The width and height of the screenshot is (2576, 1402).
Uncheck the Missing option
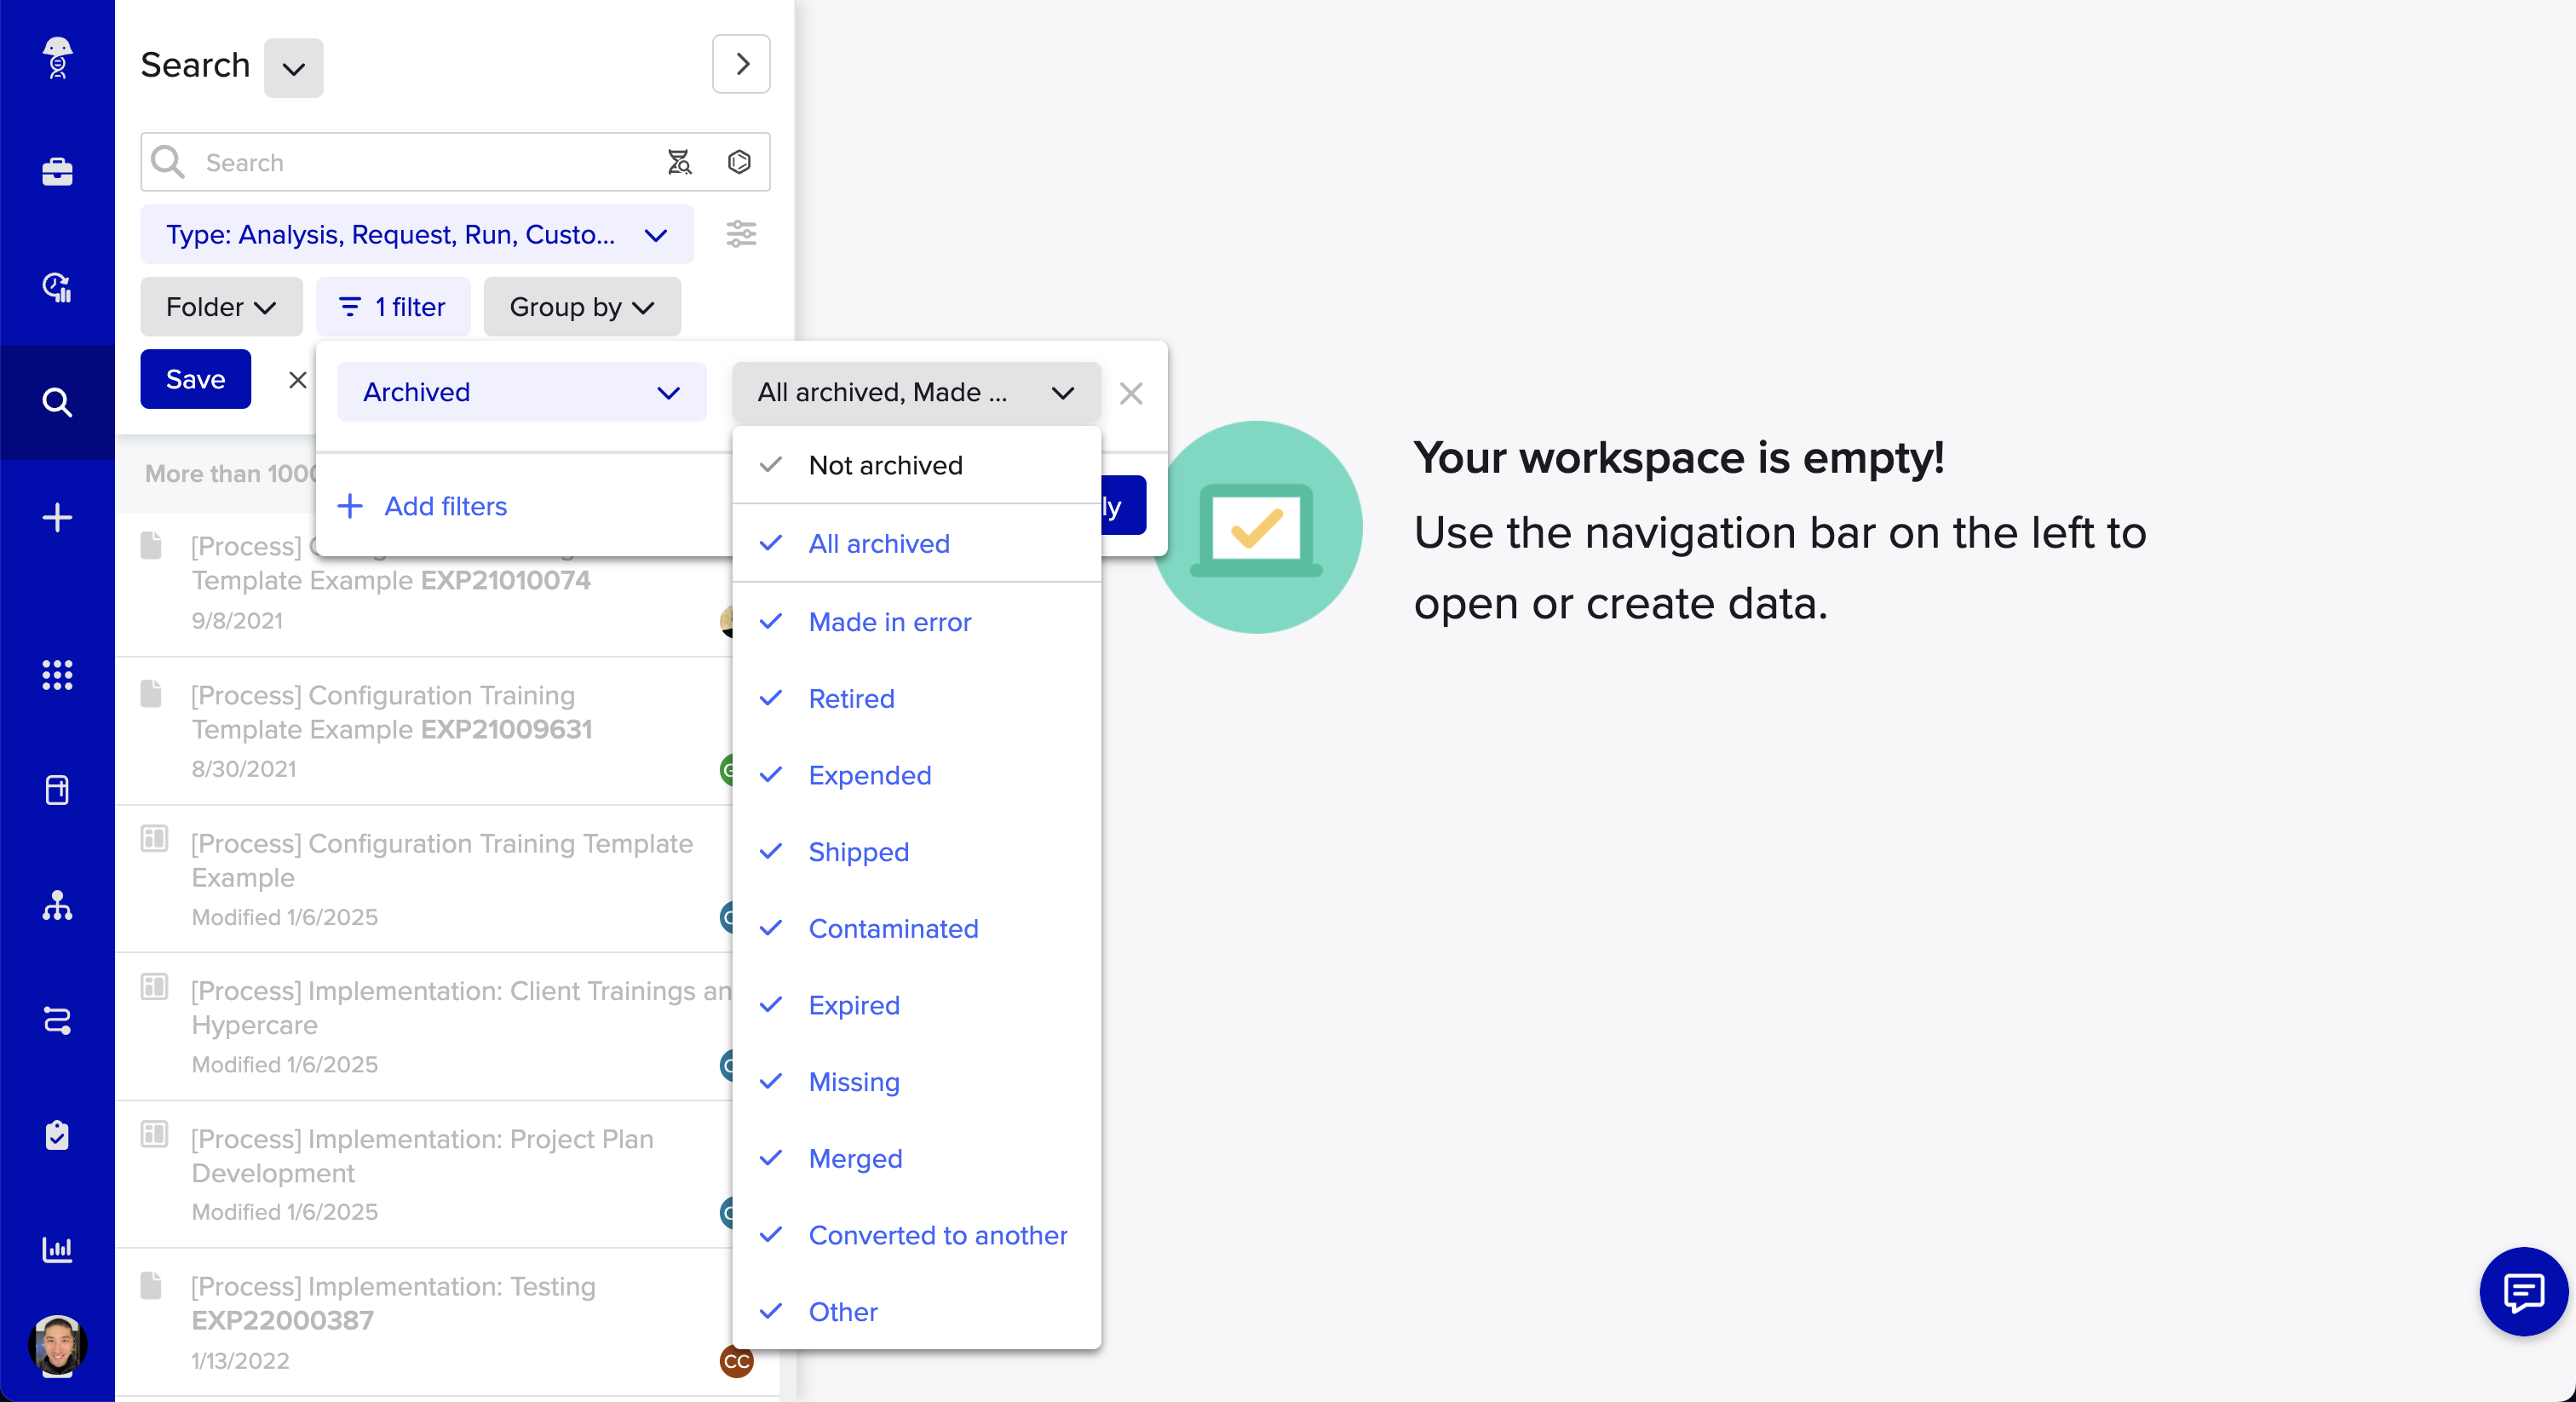[x=916, y=1081]
